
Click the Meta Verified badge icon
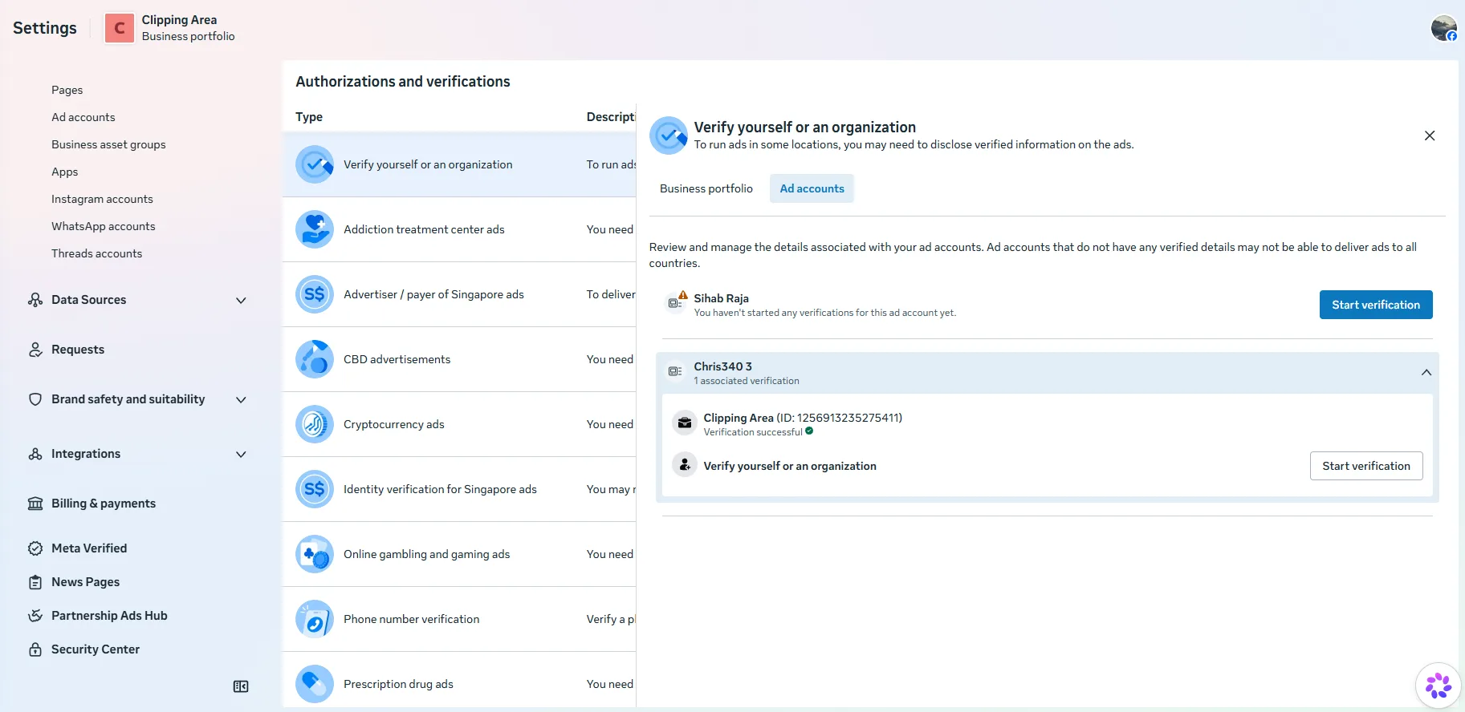coord(35,548)
